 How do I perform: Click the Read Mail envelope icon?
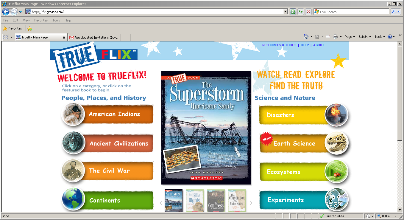point(328,37)
